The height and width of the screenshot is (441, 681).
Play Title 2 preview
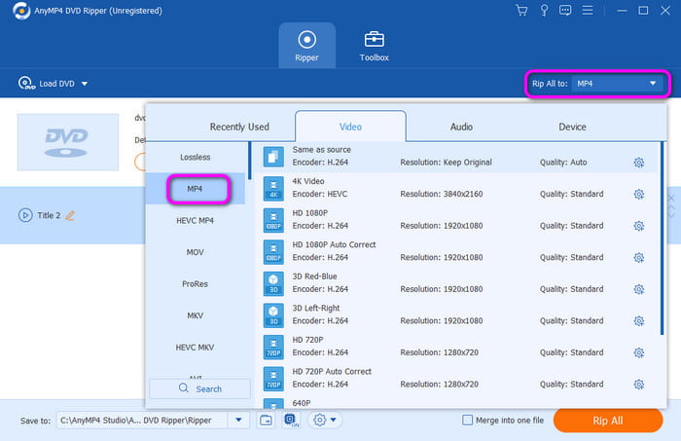(x=25, y=215)
